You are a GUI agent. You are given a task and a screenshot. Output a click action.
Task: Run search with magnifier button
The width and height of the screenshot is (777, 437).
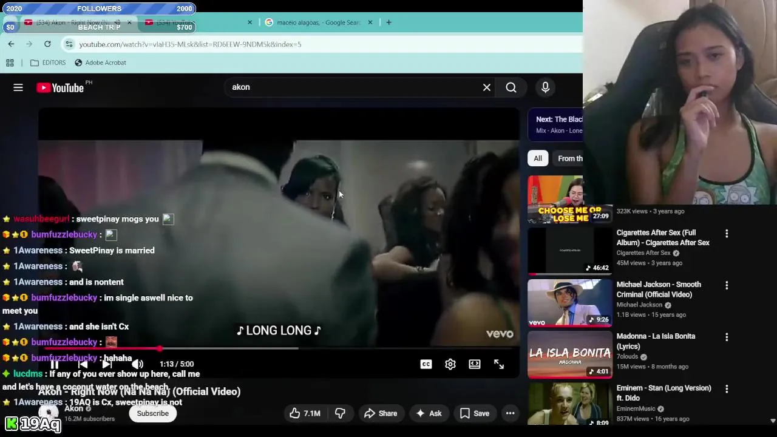(x=511, y=87)
